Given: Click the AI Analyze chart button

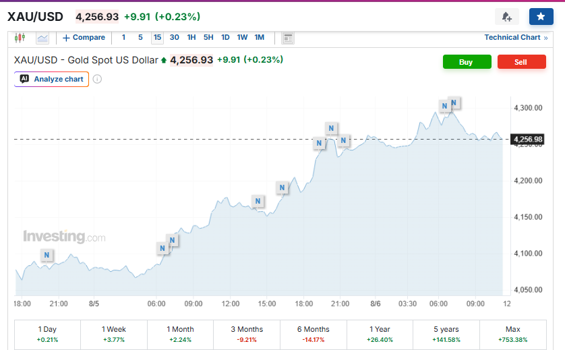Looking at the screenshot, I should point(51,79).
